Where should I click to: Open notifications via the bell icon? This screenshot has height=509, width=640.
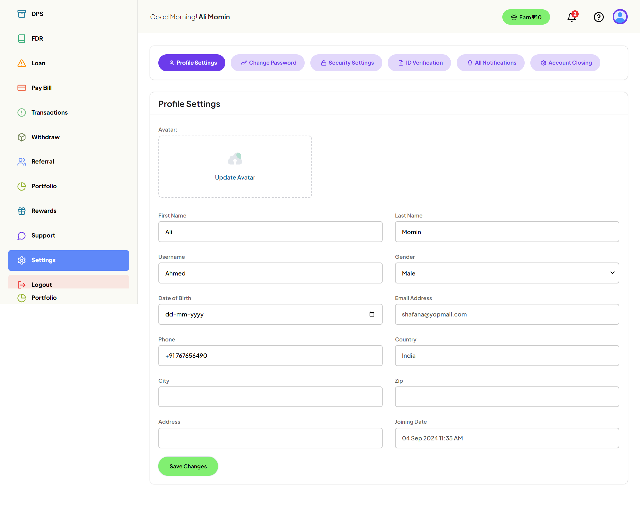click(571, 17)
